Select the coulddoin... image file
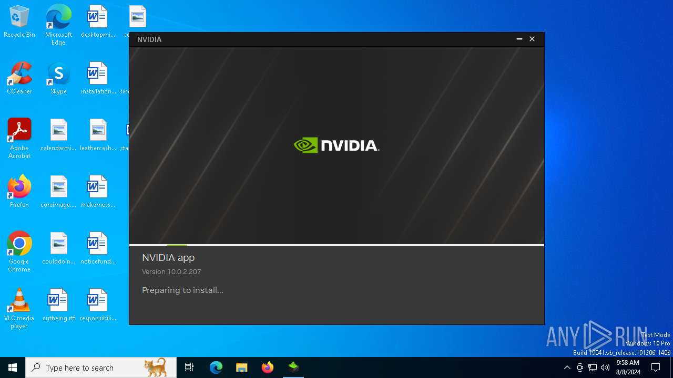 (58, 249)
